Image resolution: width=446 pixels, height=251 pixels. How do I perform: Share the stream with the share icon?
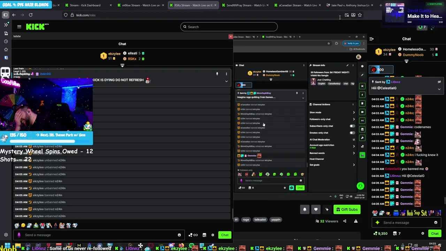coord(345,221)
